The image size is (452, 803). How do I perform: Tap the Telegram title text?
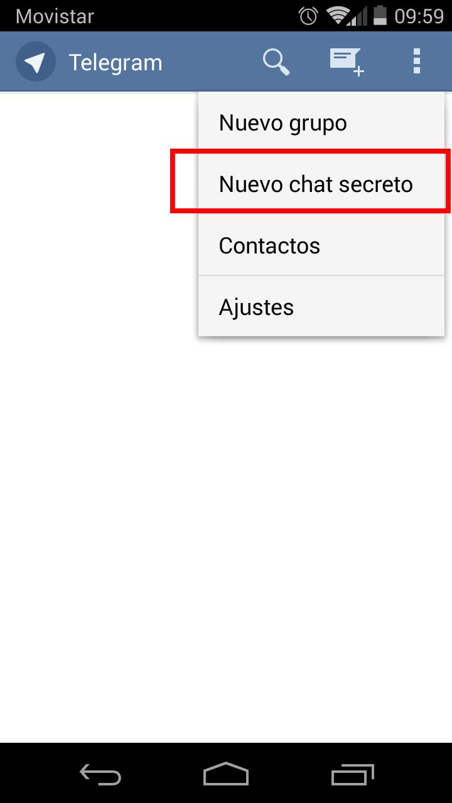pos(116,62)
